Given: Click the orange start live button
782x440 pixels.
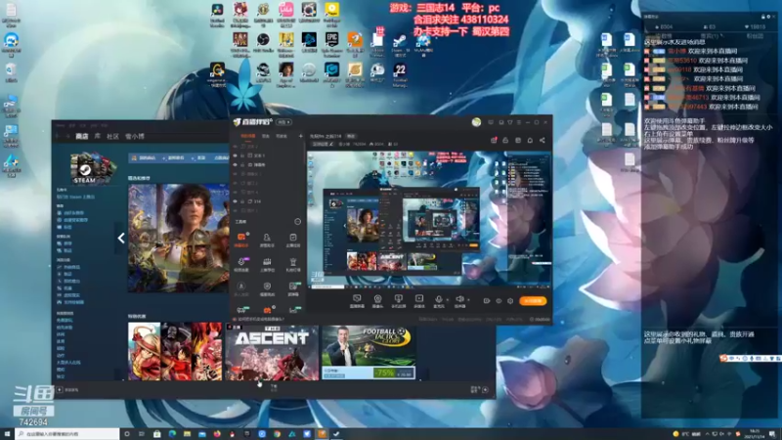Looking at the screenshot, I should click(x=533, y=301).
